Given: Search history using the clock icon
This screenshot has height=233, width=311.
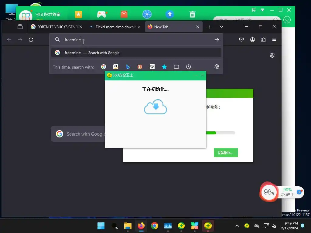Looking at the screenshot, I should [188, 67].
